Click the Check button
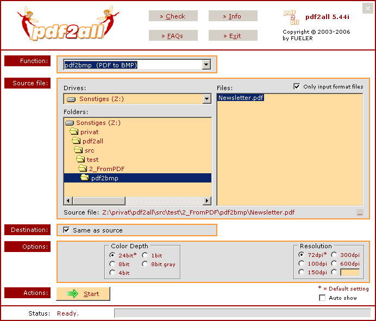This screenshot has height=321, width=376. click(x=173, y=16)
